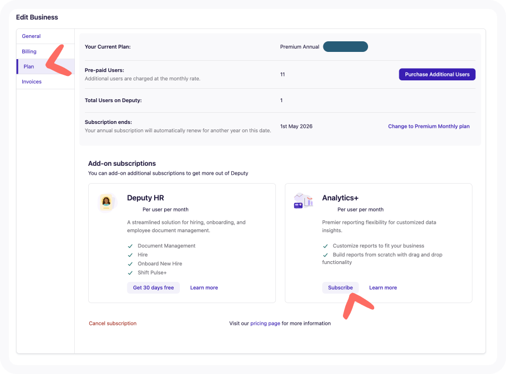Click the Document Management feature text
Viewport: 506px width, 374px height.
pyautogui.click(x=166, y=246)
